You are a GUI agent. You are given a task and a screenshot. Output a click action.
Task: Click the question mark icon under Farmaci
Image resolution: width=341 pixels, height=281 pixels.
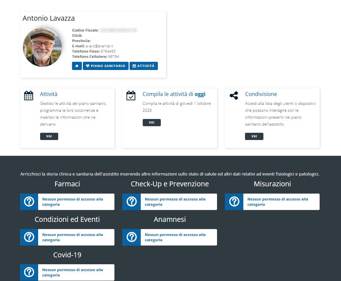[x=29, y=202]
